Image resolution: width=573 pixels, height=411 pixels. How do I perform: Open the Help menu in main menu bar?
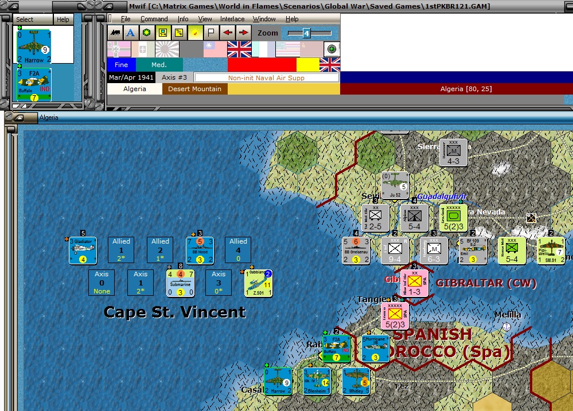tap(292, 19)
